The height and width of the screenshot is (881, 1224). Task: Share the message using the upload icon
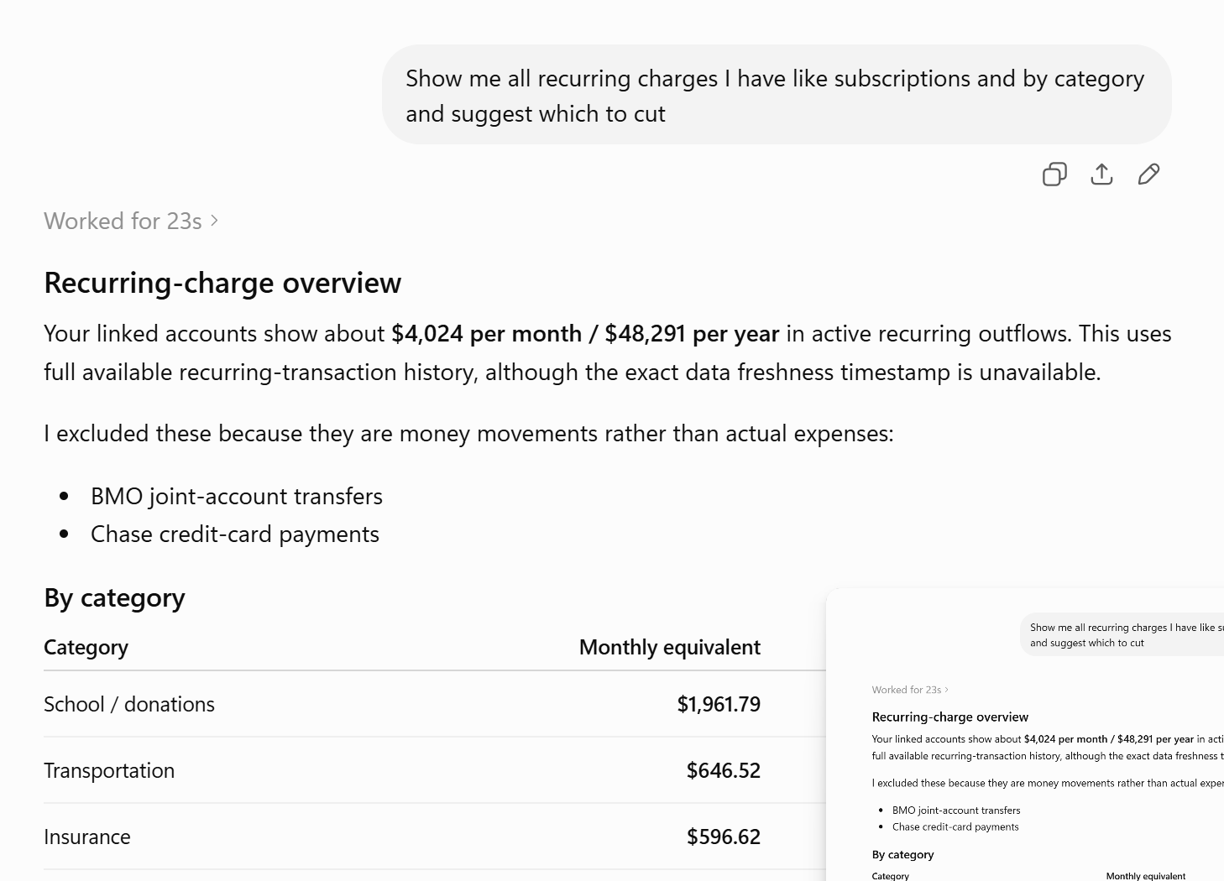(x=1101, y=174)
